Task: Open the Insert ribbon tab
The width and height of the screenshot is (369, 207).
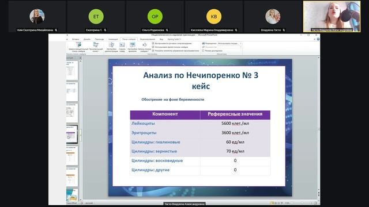Action: click(76, 39)
